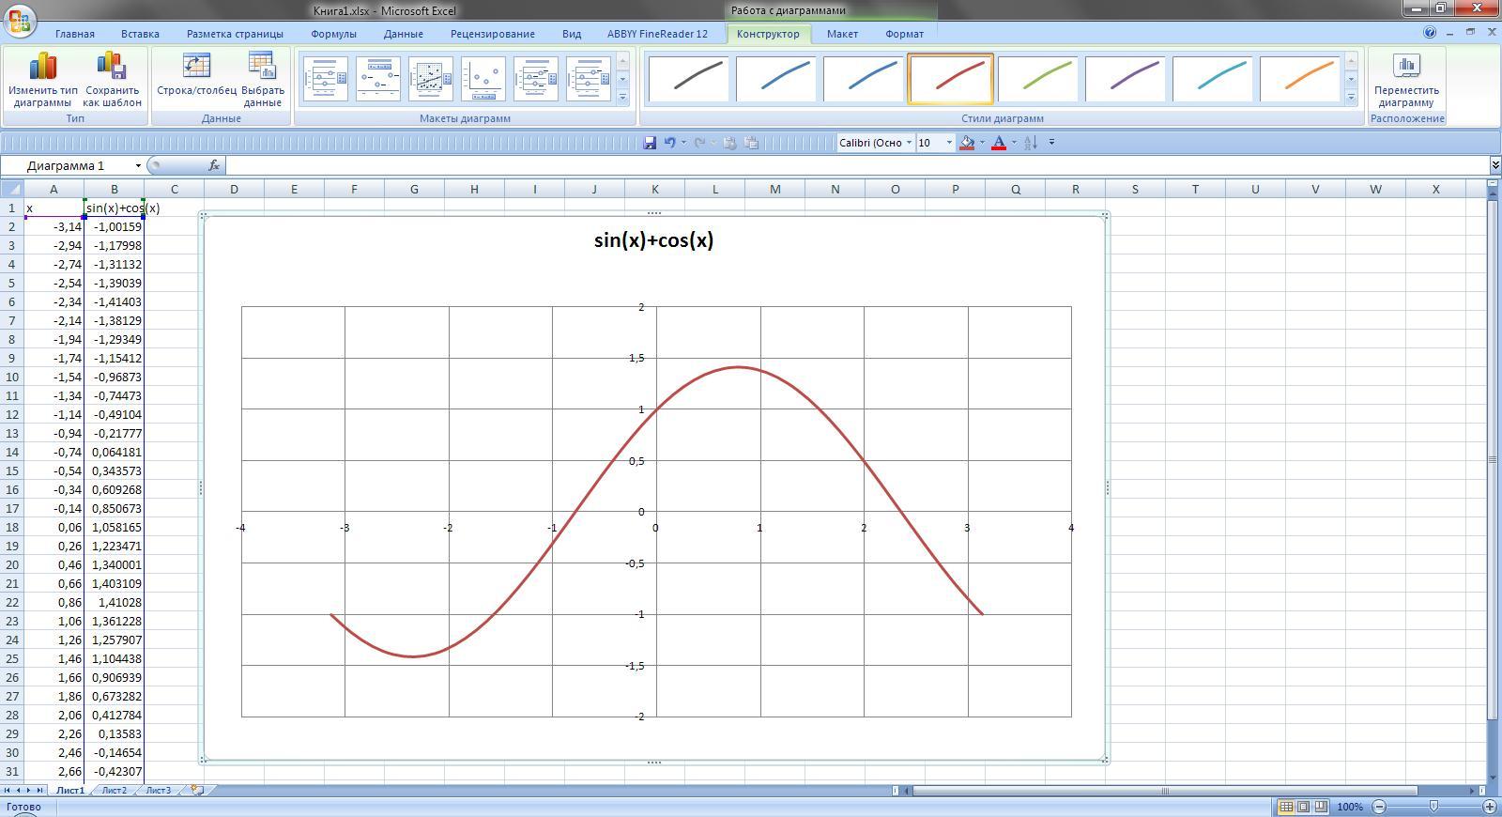Viewport: 1502px width, 817px height.
Task: Open the Макет chart tools tab
Action: pos(842,34)
